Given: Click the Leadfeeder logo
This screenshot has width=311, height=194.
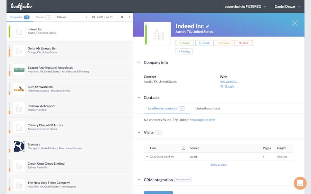Looking at the screenshot, I should click(21, 6).
